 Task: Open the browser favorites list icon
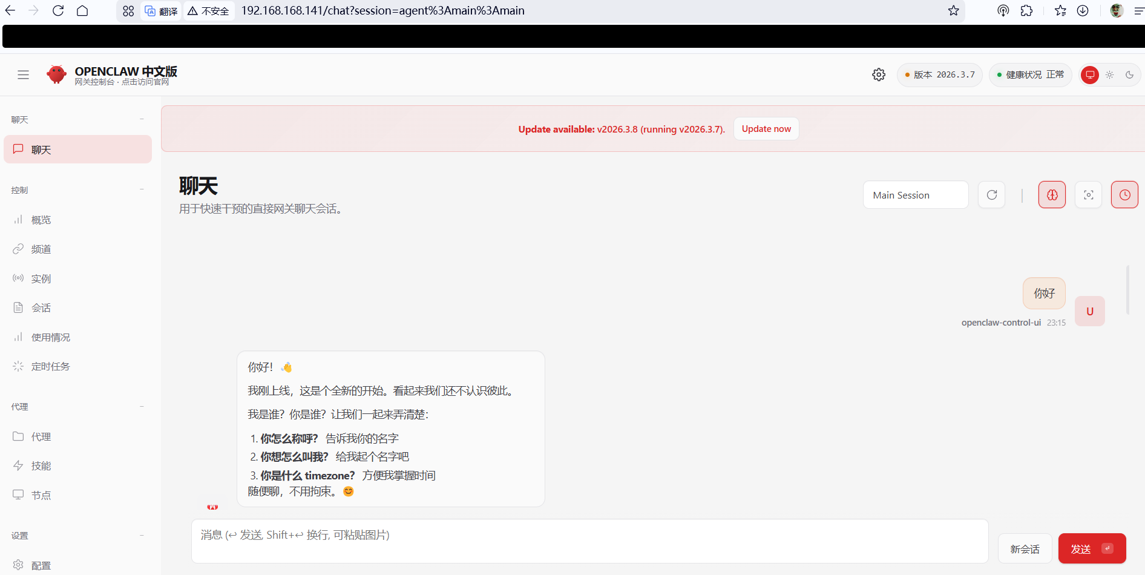pos(1060,10)
